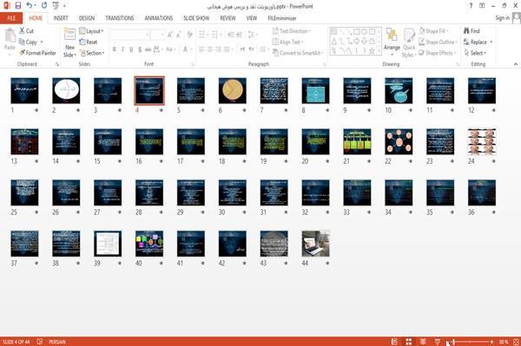Image resolution: width=521 pixels, height=346 pixels.
Task: Open the Section dropdown
Action: [x=92, y=53]
